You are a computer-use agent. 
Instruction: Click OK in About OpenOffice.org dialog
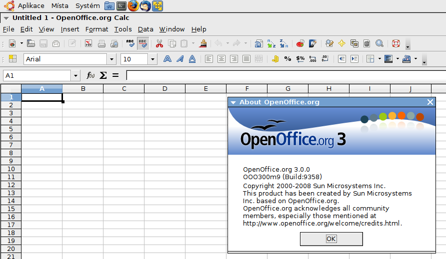tap(331, 239)
